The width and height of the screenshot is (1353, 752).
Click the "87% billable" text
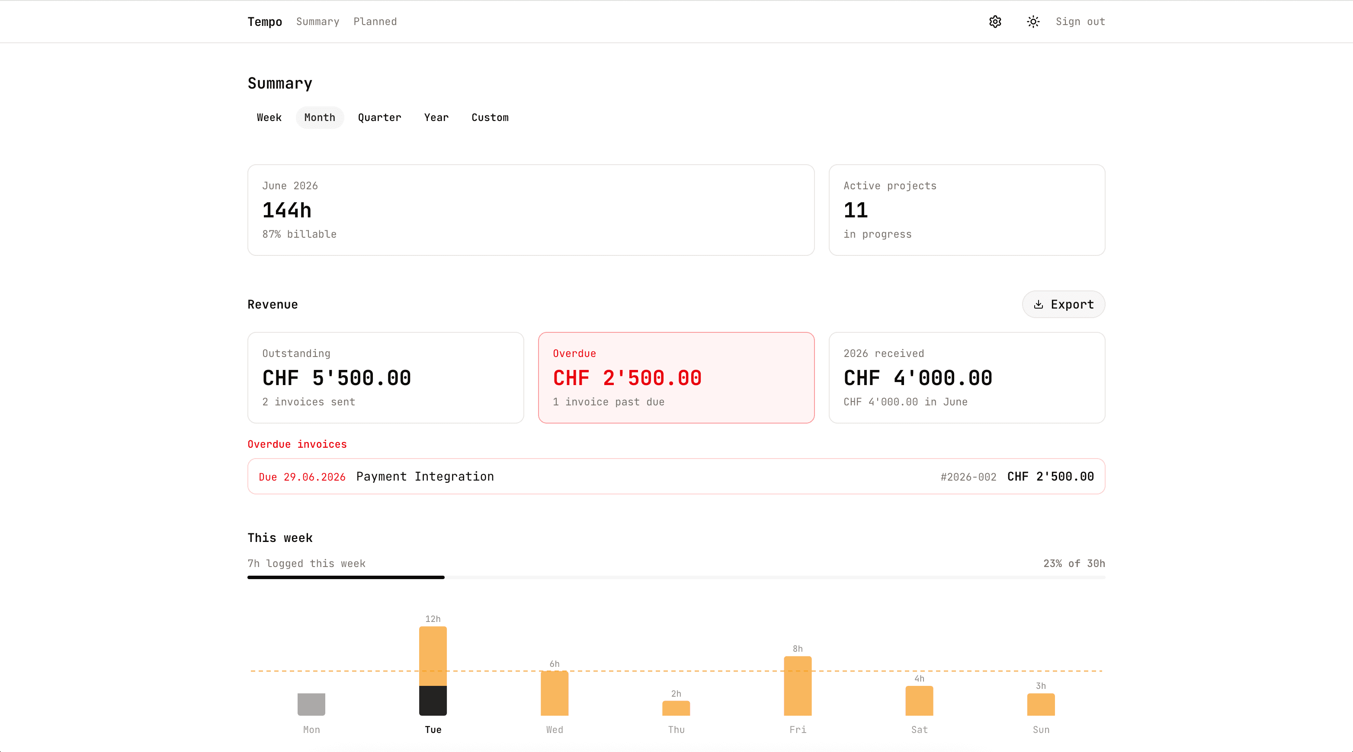tap(299, 235)
